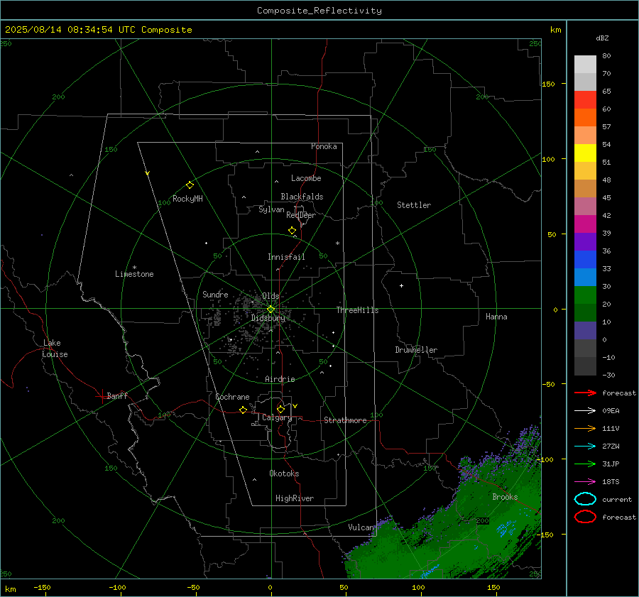Click the light blue 30-33 dBZ swatch

585,278
